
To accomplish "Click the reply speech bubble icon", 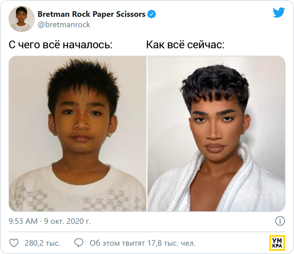I will (x=79, y=243).
